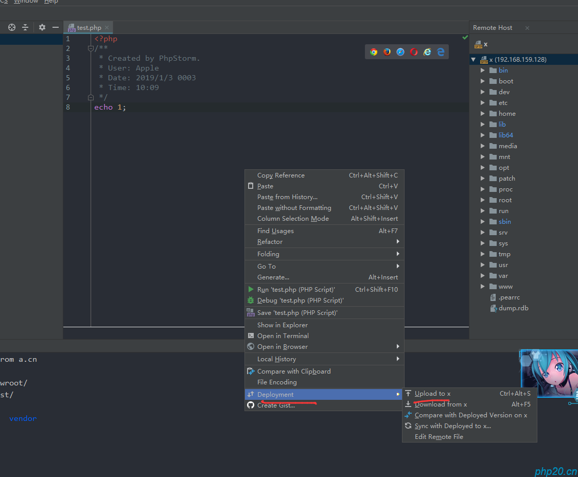Collapse all with the project panel icon
Viewport: 578px width, 477px height.
point(25,27)
